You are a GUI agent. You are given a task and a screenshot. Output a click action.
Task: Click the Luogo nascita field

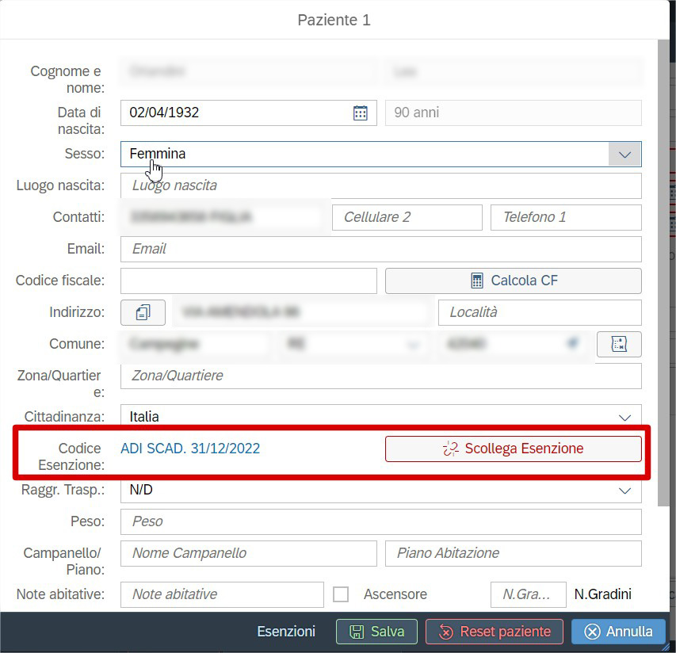tap(380, 185)
